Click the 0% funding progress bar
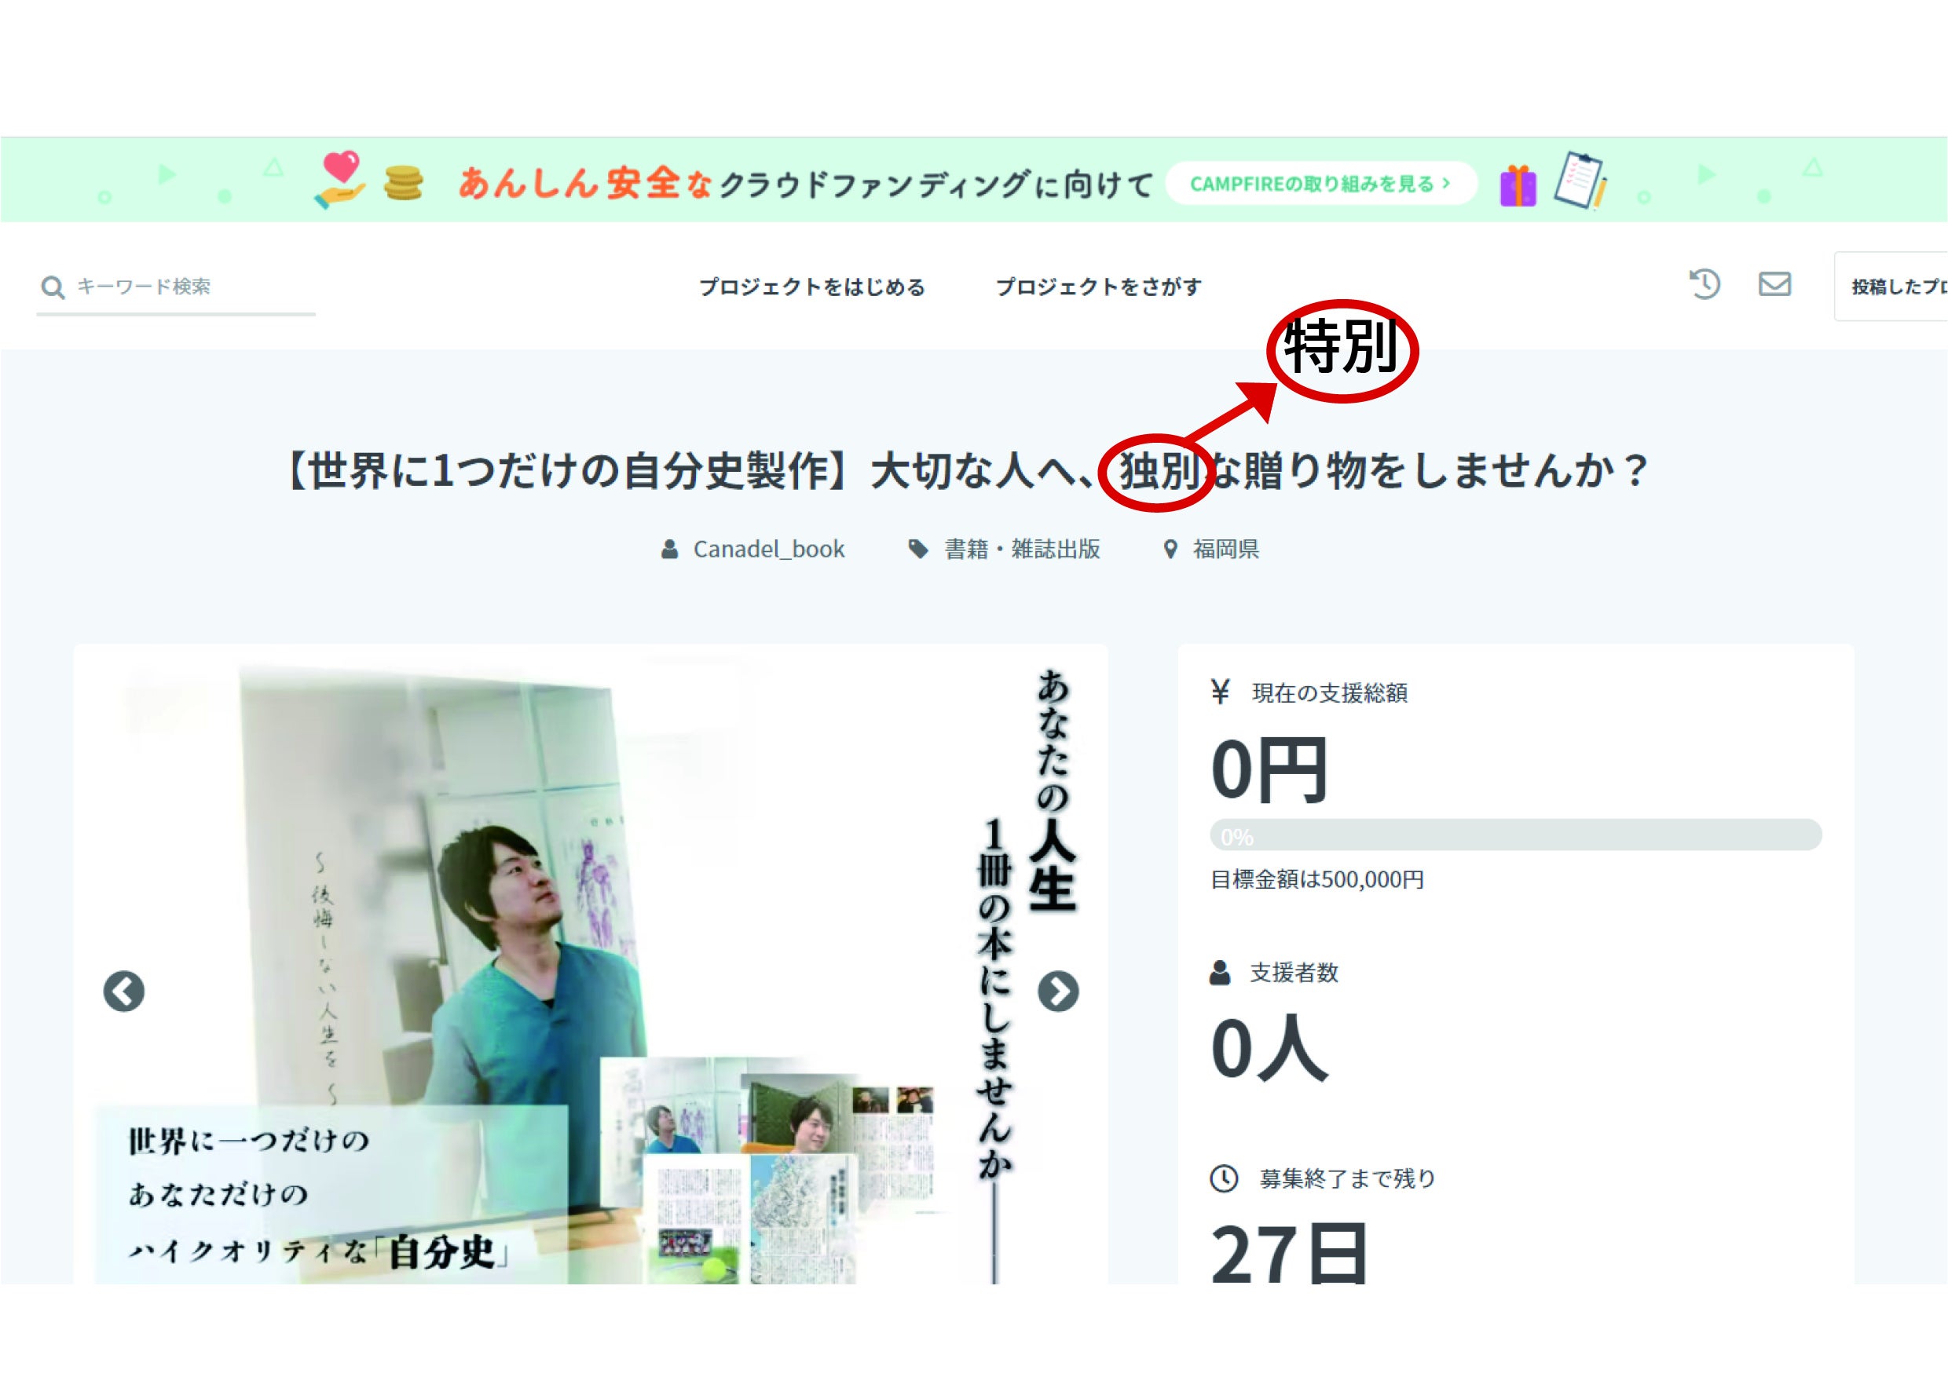This screenshot has width=1948, height=1377. click(x=1515, y=835)
